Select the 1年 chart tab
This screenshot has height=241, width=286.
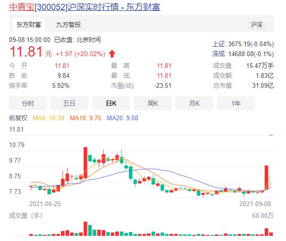click(x=236, y=103)
